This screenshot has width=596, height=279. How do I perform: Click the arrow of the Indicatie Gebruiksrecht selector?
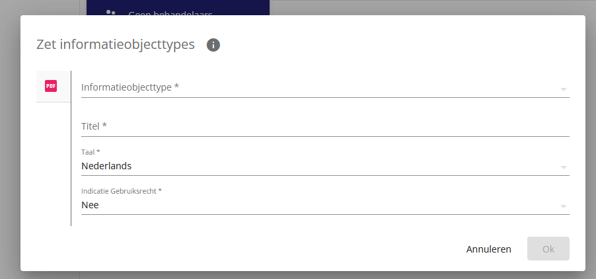pyautogui.click(x=564, y=206)
